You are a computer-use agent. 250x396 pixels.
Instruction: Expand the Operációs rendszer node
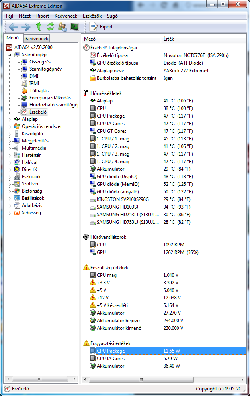click(10, 126)
